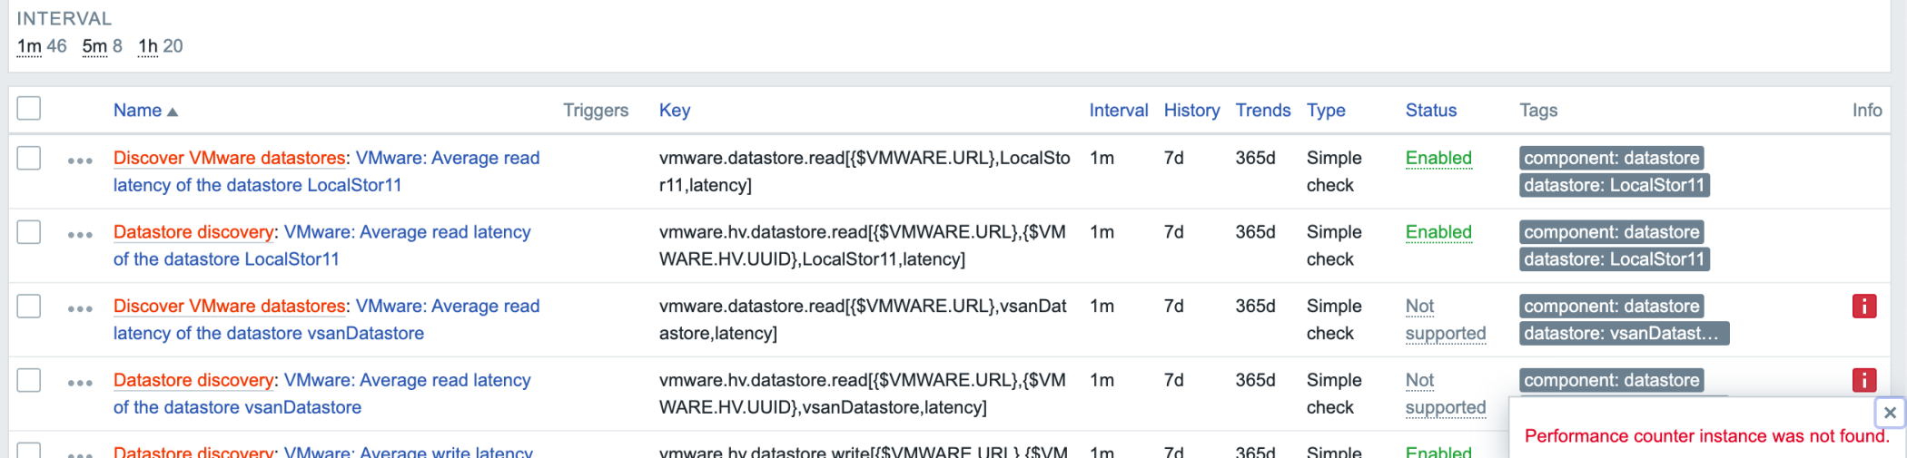The height and width of the screenshot is (458, 1907).
Task: Filter by 1h interval
Action: (147, 46)
